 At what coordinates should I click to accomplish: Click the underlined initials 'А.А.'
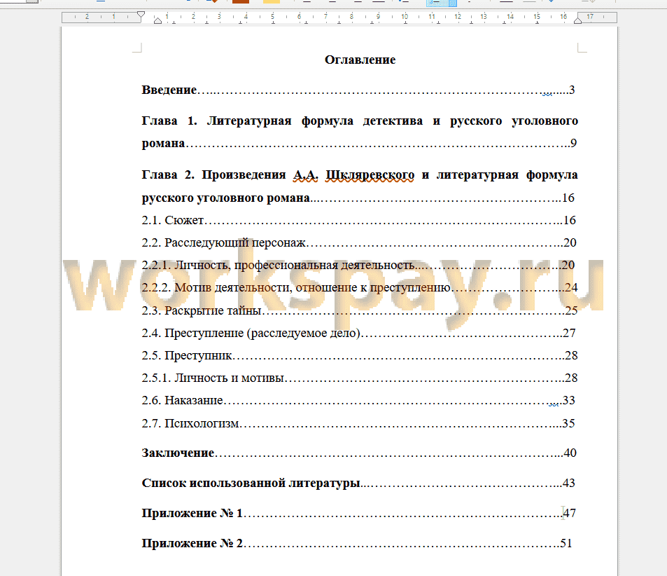305,175
